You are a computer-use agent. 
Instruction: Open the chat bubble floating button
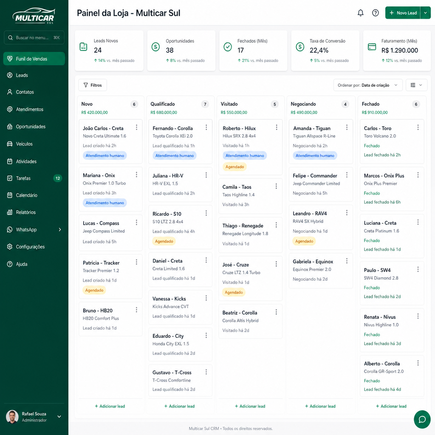[x=422, y=419]
